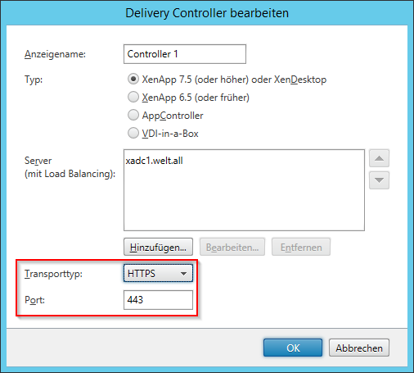Move selected server up with arrow button

tap(379, 158)
